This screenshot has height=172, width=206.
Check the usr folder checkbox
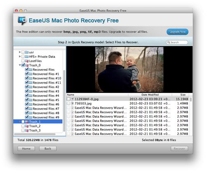[x=23, y=52]
